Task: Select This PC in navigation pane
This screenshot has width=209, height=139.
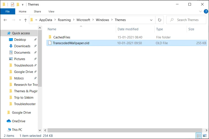Action: click(17, 130)
